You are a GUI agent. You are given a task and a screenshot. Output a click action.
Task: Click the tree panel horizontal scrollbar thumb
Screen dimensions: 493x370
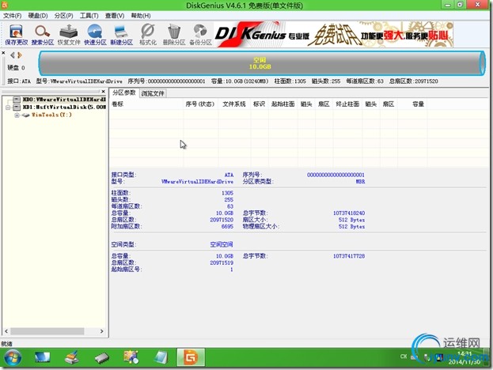[x=47, y=331]
